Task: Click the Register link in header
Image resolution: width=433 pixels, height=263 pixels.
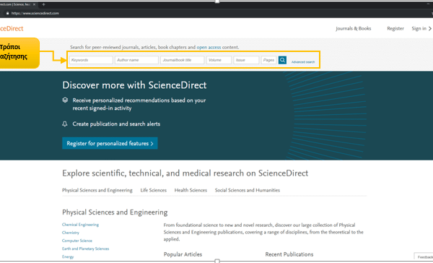Action: point(395,28)
